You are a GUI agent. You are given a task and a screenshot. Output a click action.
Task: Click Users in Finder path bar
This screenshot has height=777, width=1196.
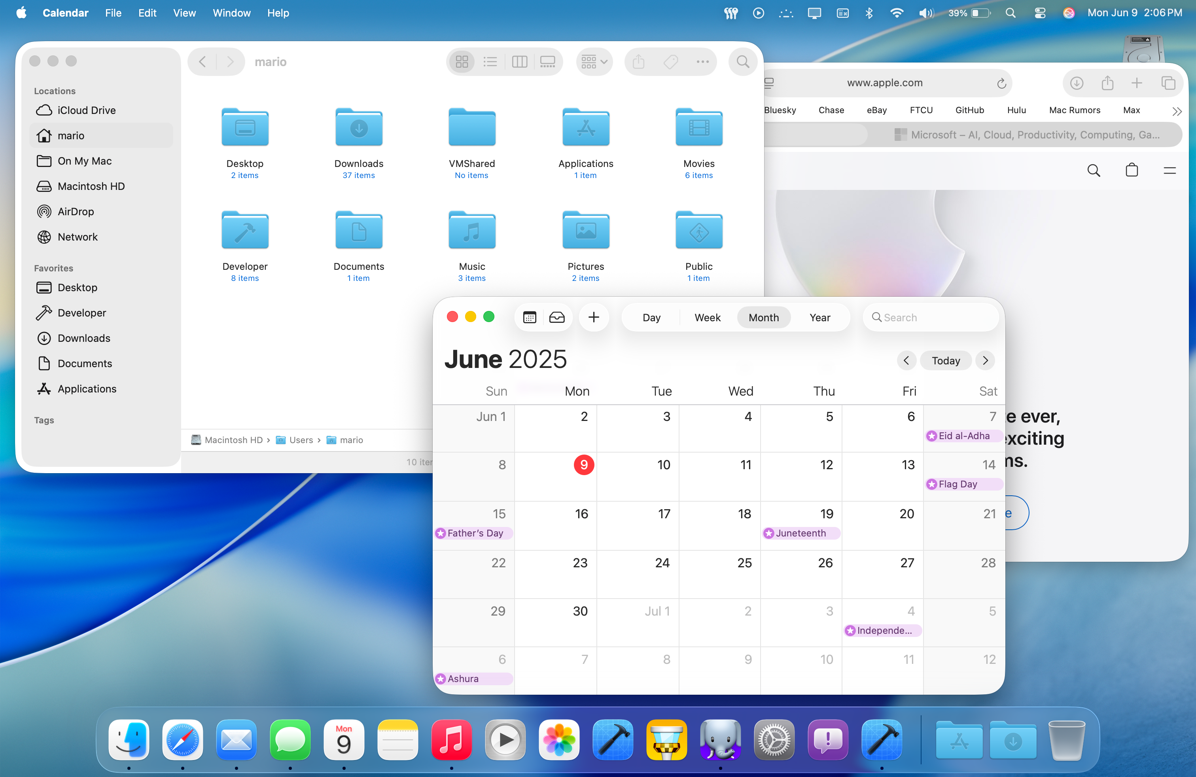click(295, 440)
